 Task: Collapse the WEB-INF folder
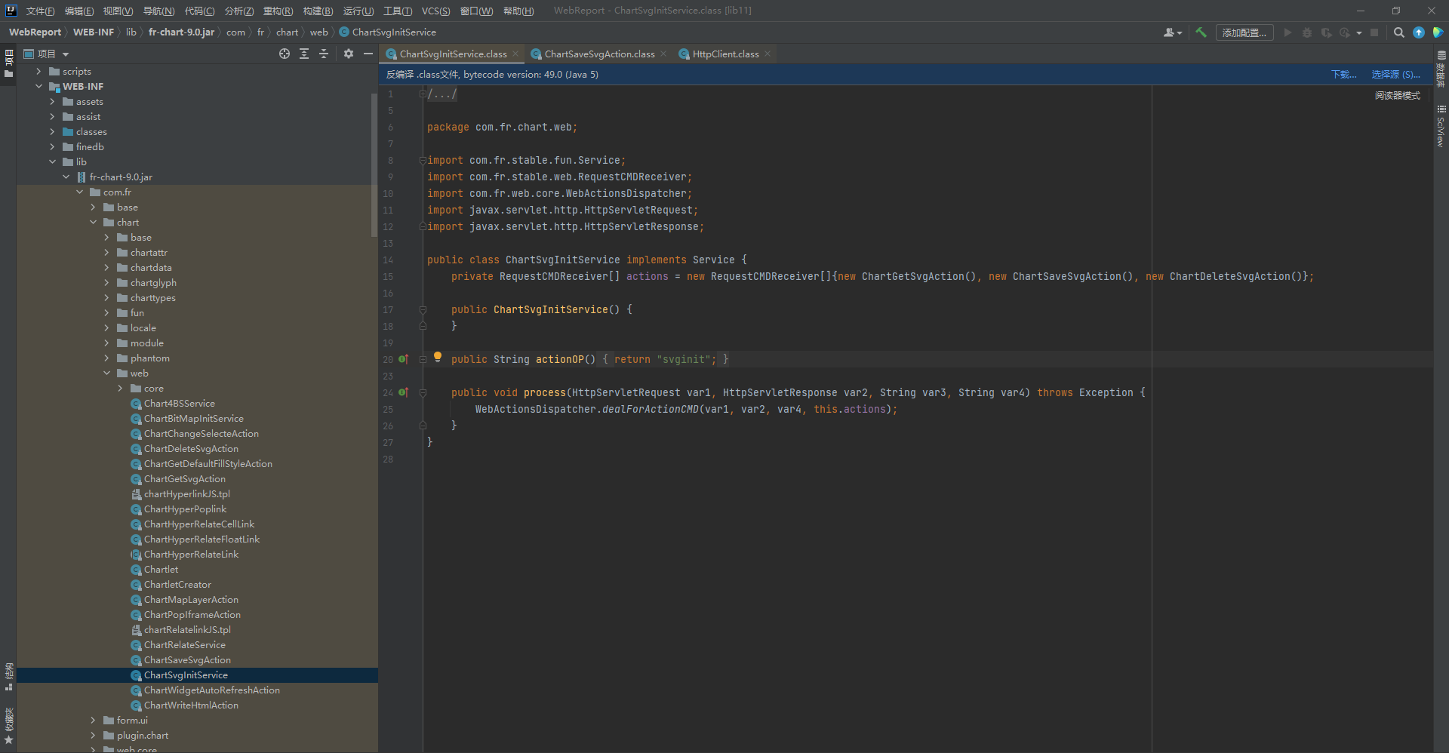(x=38, y=86)
